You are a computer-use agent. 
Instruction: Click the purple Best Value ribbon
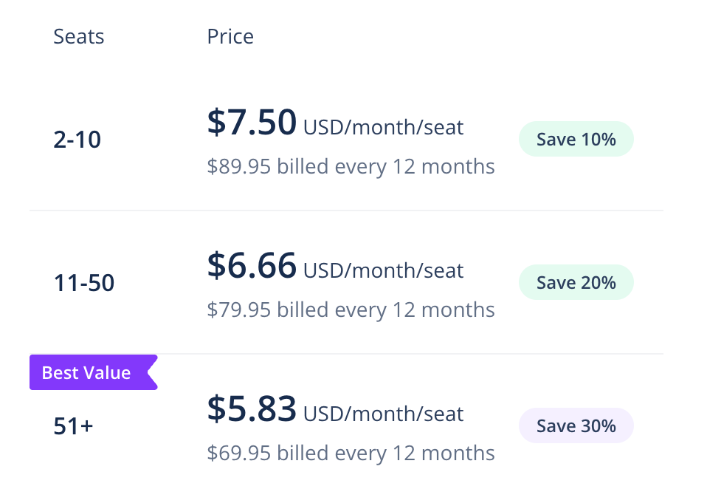click(x=89, y=373)
